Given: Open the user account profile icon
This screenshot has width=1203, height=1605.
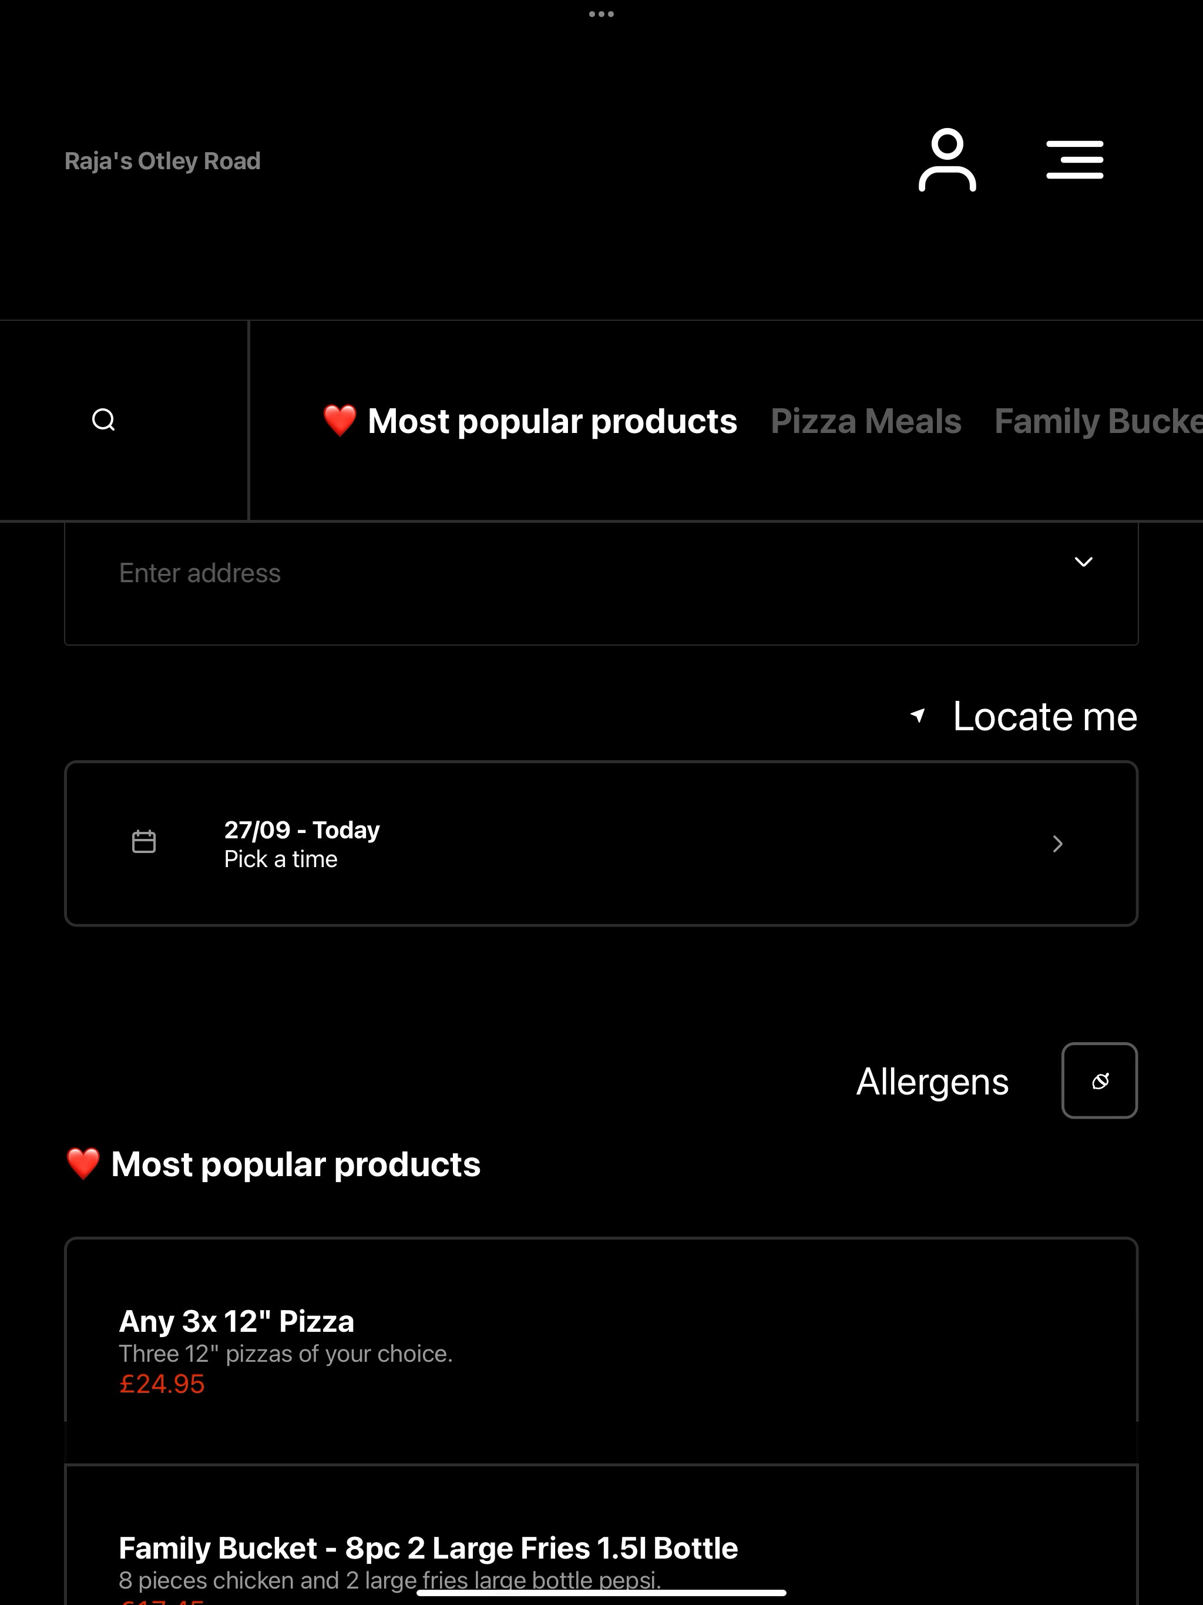Looking at the screenshot, I should coord(947,160).
